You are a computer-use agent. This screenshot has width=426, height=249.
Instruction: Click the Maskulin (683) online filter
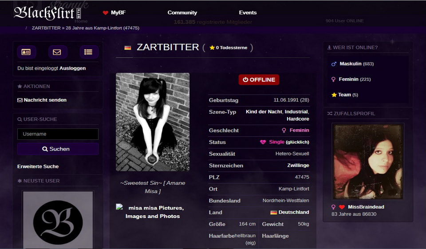tap(357, 64)
